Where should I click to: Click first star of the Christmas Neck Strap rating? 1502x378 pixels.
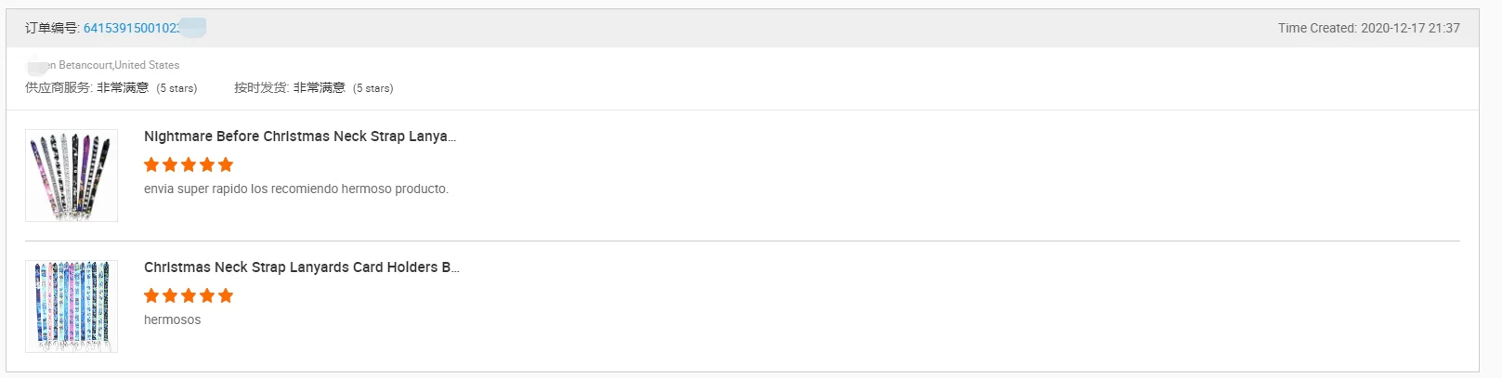151,296
